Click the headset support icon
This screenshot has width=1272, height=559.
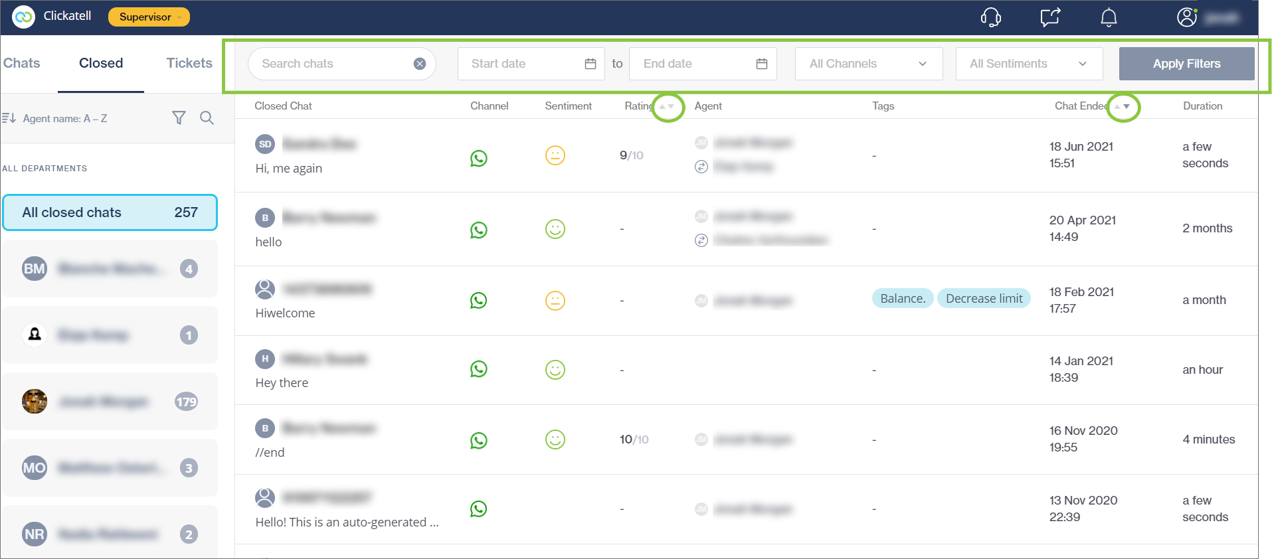[990, 17]
